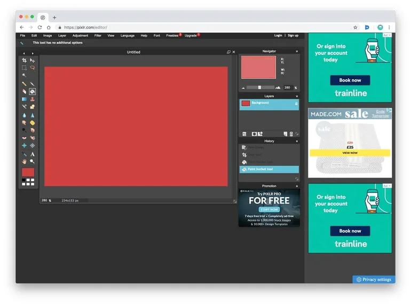This screenshot has width=411, height=304.
Task: Activate the Gradient tool
Action: click(24, 99)
